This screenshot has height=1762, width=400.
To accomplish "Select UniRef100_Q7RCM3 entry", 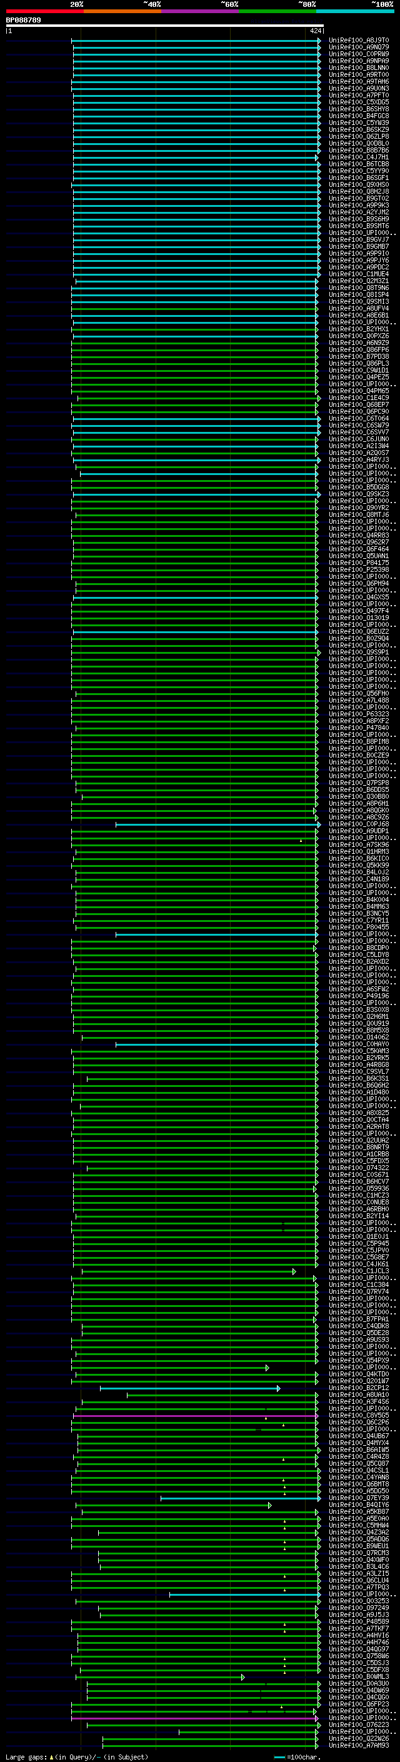I will 359,1553.
